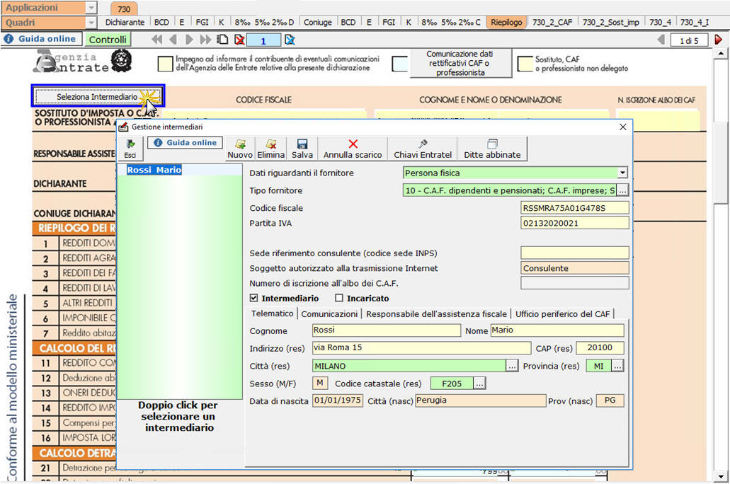
Task: Check Impegno ad informare il contribuente box
Action: 165,64
